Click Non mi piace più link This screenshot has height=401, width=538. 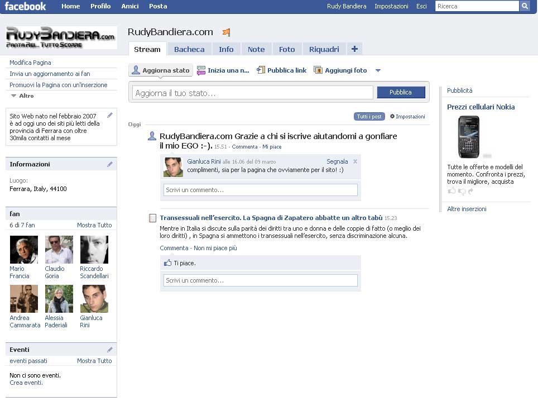point(215,248)
